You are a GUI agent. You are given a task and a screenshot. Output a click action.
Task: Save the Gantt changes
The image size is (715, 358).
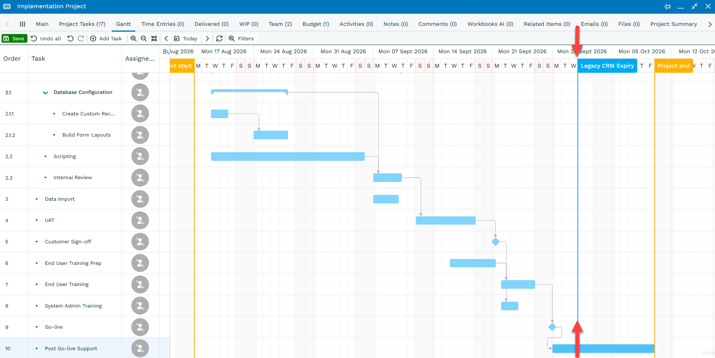click(x=14, y=38)
